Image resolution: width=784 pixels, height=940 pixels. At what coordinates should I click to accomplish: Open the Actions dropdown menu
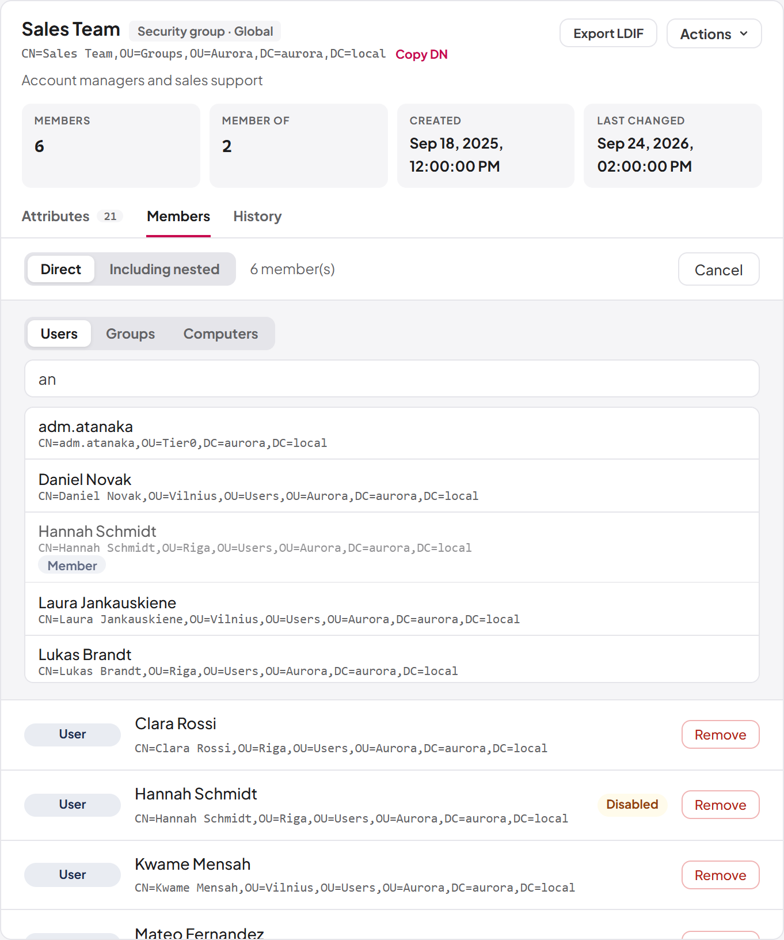[714, 34]
